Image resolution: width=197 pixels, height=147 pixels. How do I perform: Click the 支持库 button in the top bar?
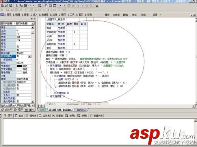point(116,15)
